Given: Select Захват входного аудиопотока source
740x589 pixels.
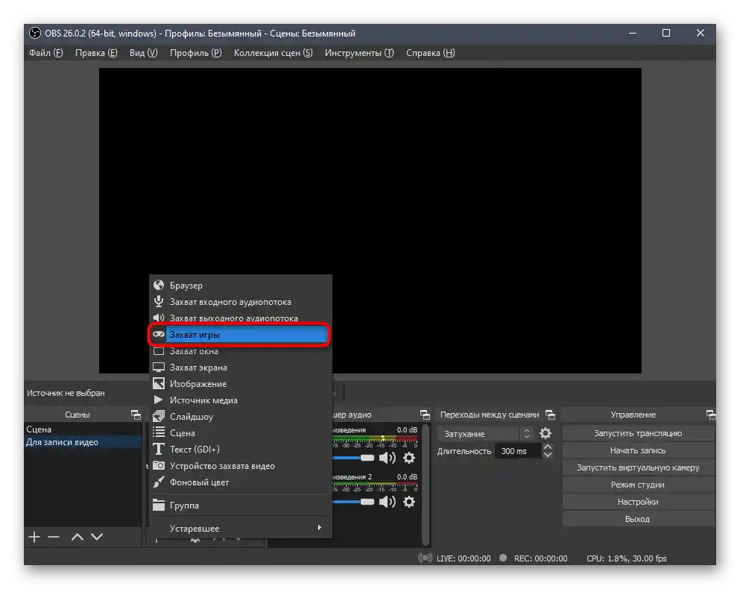Looking at the screenshot, I should click(241, 302).
